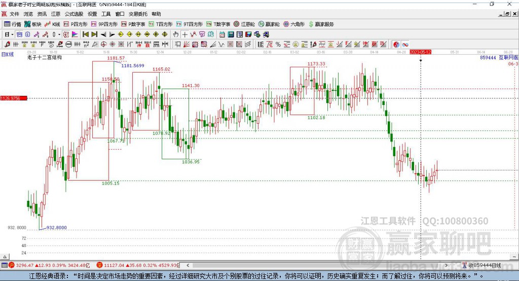Screen dimensions: 519x281
Task: Select the circle target crosshair tool
Action: tap(103, 45)
